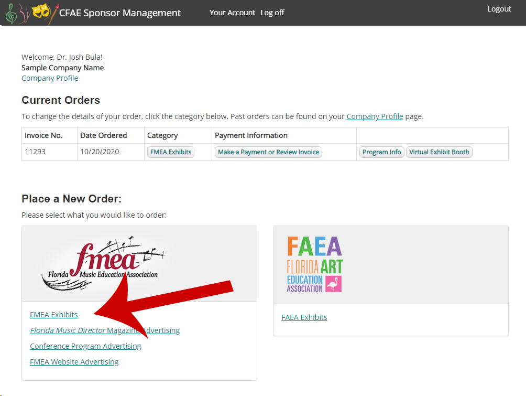The width and height of the screenshot is (526, 396).
Task: Select Log off in navigation bar
Action: [x=272, y=13]
